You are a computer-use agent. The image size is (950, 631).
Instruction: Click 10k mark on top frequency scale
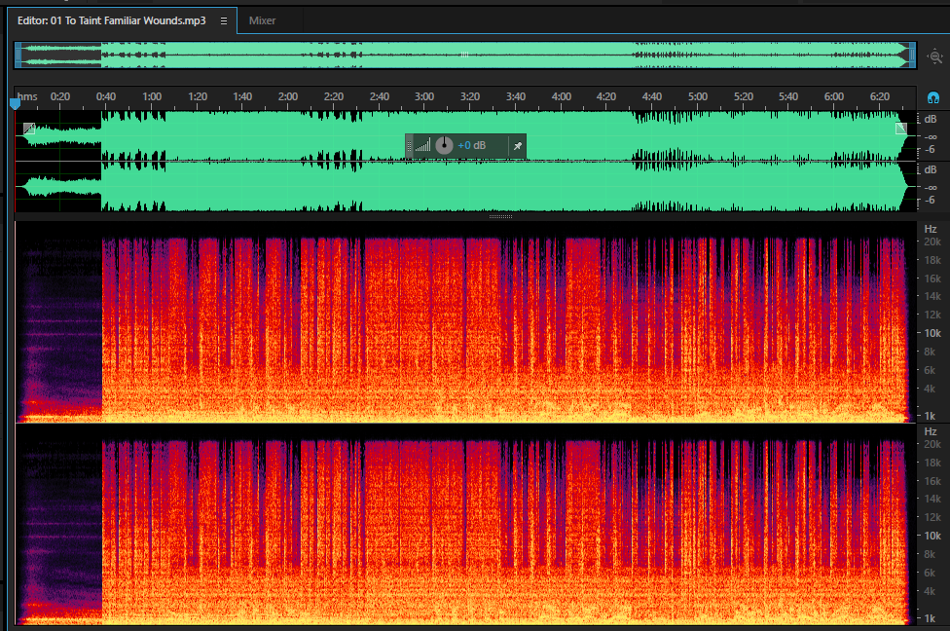click(x=932, y=333)
